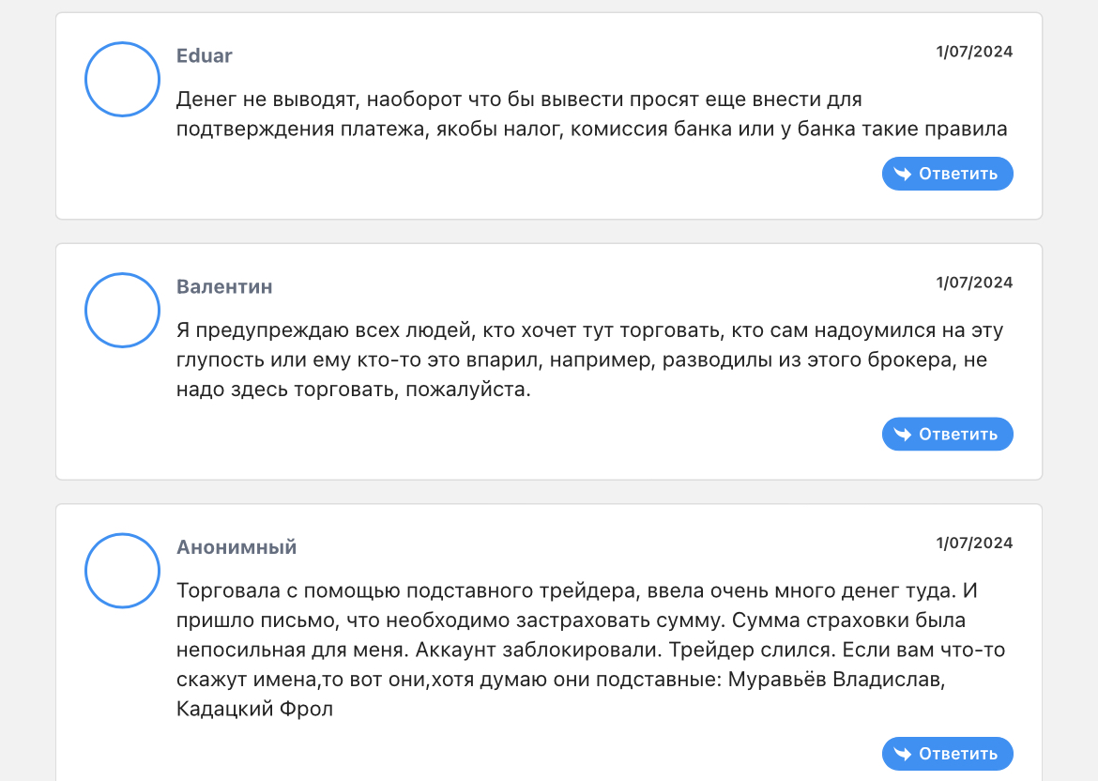
Task: Click the reply arrow icon under Валентин's comment
Action: pos(902,434)
